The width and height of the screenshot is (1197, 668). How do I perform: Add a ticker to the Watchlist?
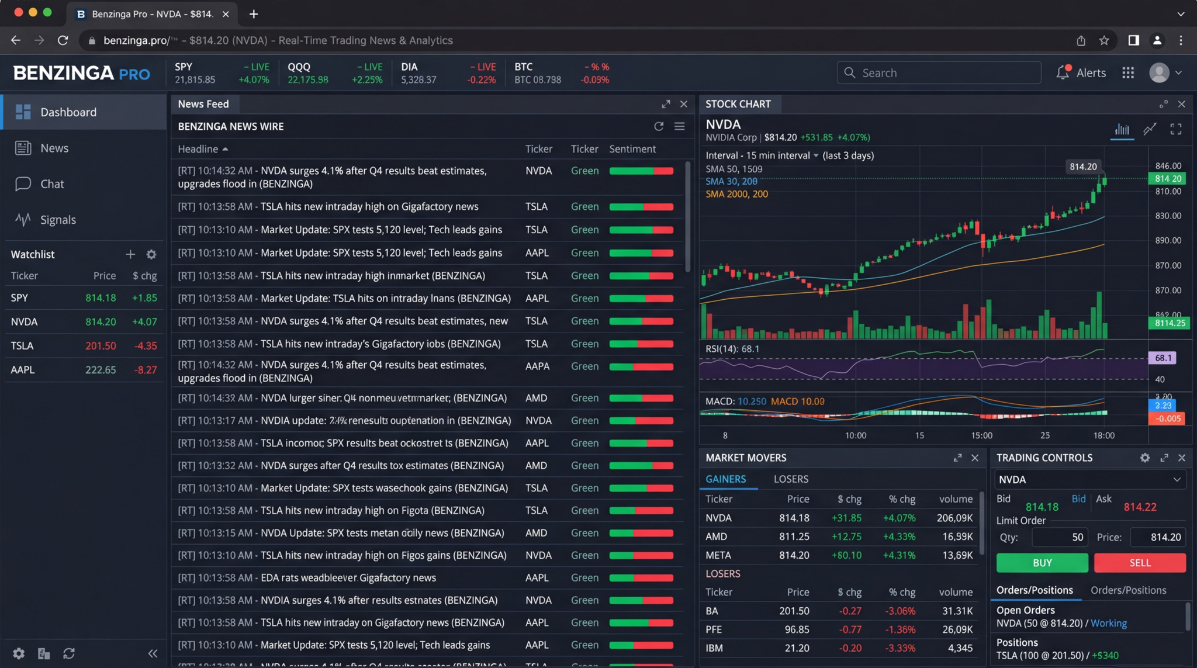(130, 254)
